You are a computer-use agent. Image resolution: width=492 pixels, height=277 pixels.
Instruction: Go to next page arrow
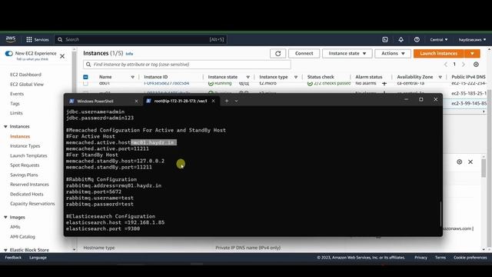(x=464, y=65)
